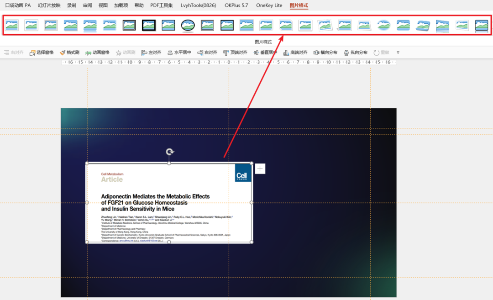Click 纵向分布 distribute vertically
This screenshot has width=493, height=300.
356,53
